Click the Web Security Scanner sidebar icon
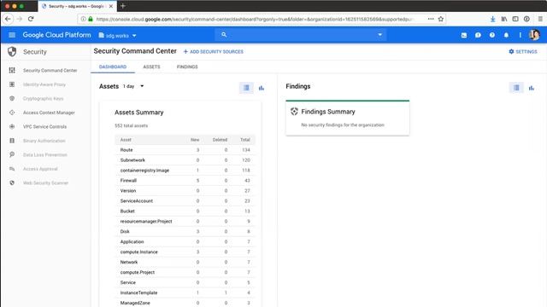The width and height of the screenshot is (547, 307). [x=12, y=182]
